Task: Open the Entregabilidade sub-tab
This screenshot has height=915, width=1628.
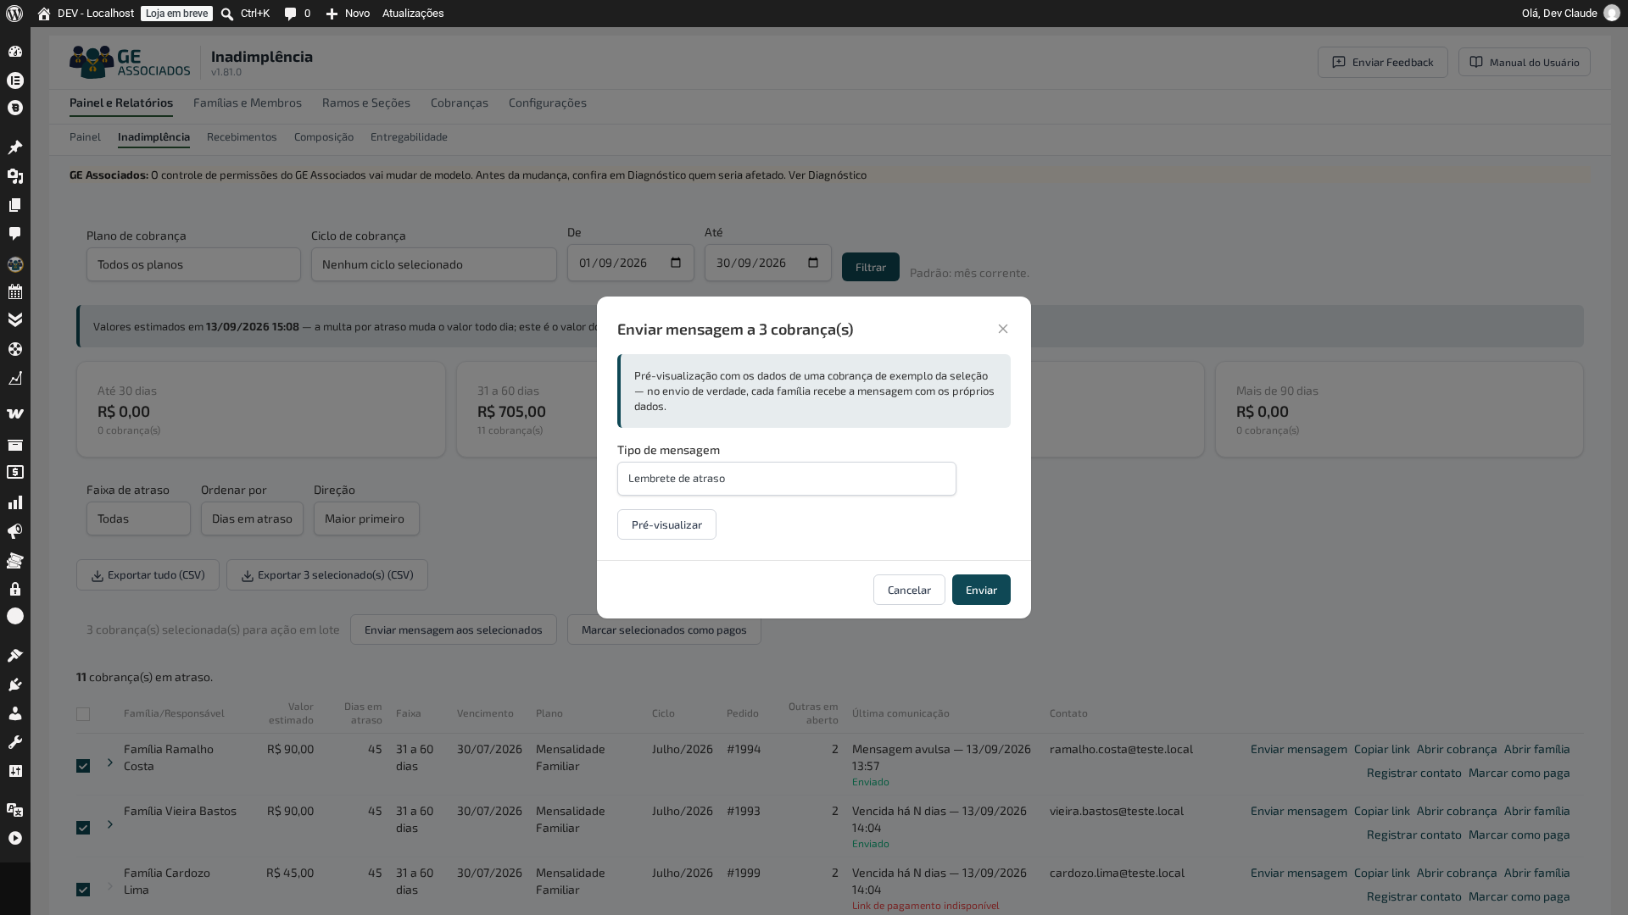Action: tap(409, 136)
